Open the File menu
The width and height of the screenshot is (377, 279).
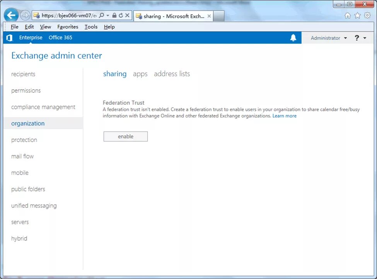(x=14, y=27)
